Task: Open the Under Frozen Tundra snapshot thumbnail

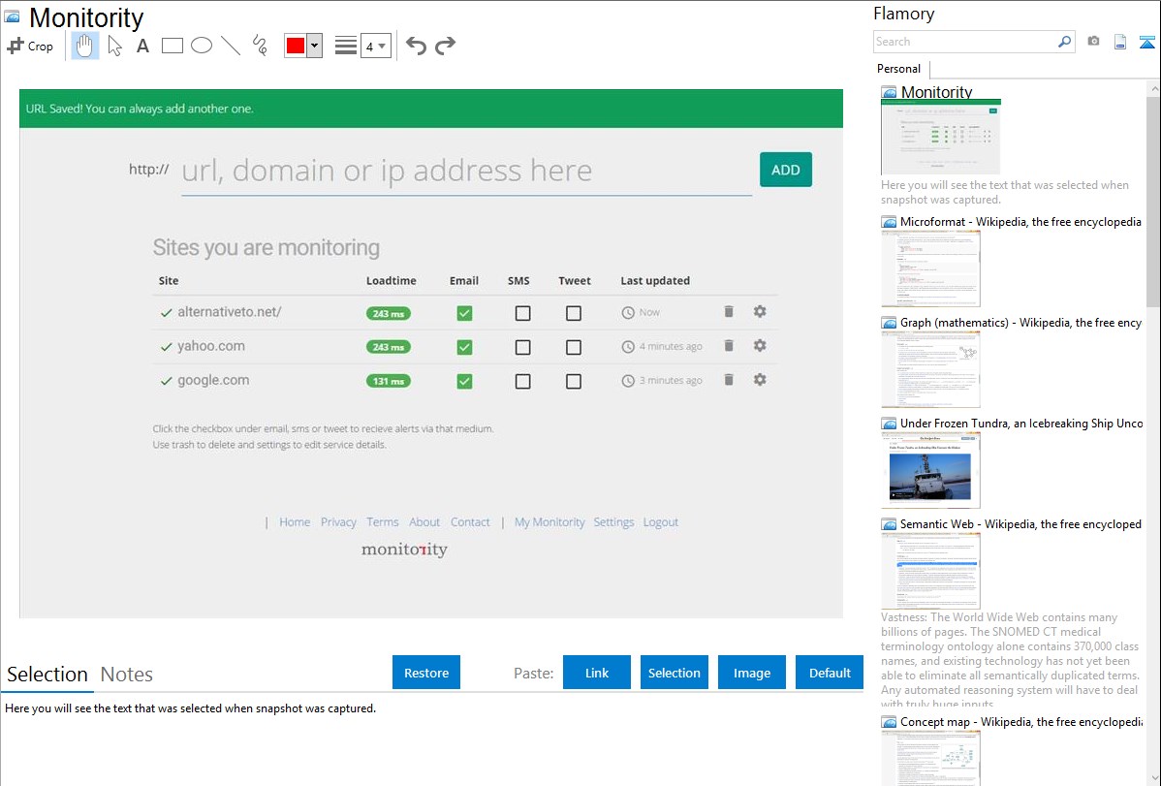Action: coord(930,471)
